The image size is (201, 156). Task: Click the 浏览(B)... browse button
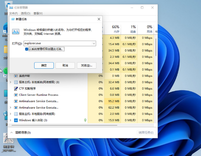87,66
